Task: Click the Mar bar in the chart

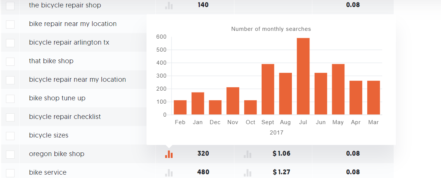Action: (374, 98)
